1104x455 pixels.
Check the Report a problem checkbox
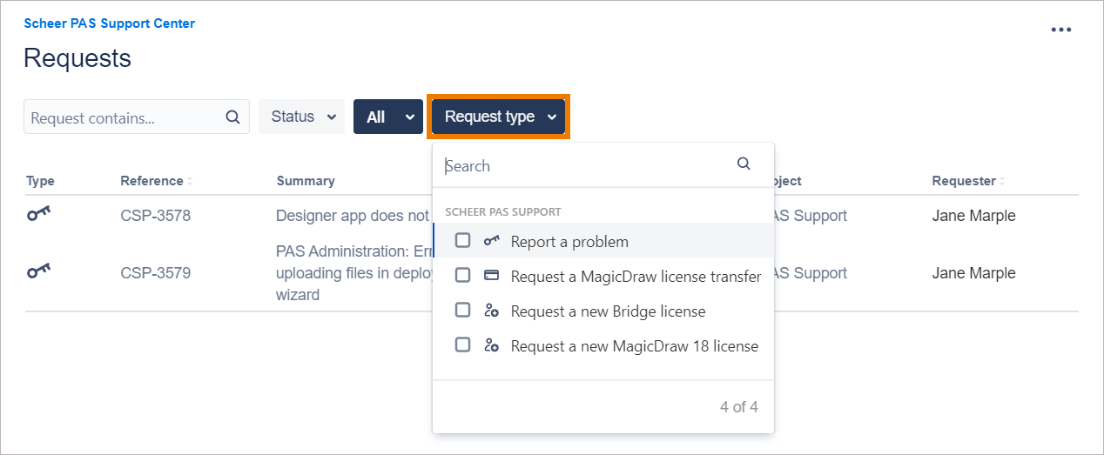(463, 240)
